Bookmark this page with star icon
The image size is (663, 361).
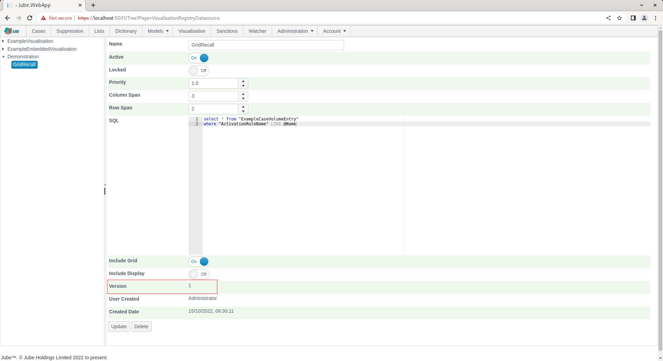pos(619,18)
